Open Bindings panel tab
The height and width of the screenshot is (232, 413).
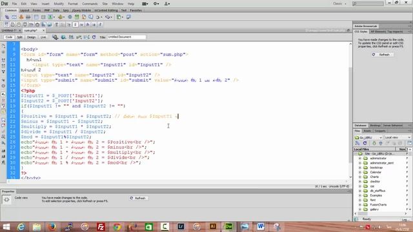[375, 126]
